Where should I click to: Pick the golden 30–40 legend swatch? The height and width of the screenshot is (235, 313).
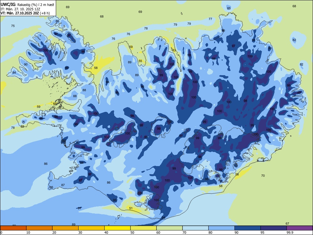pyautogui.click(x=91, y=228)
